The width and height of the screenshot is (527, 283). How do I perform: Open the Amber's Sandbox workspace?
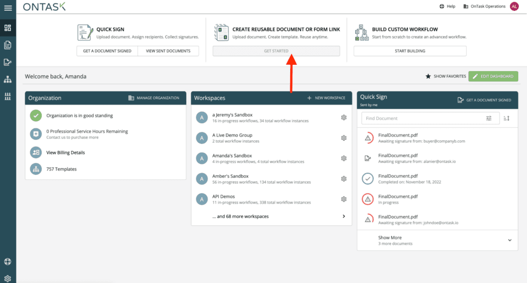tap(272, 179)
